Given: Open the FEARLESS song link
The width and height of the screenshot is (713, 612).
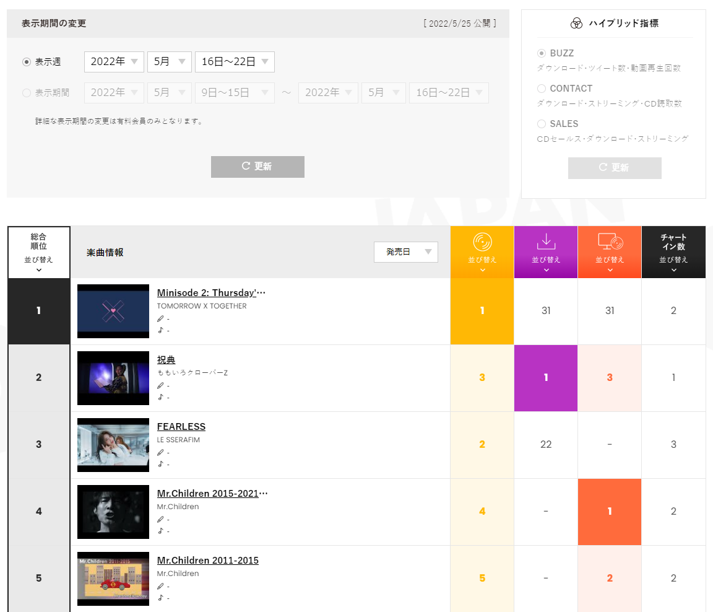Looking at the screenshot, I should (181, 427).
